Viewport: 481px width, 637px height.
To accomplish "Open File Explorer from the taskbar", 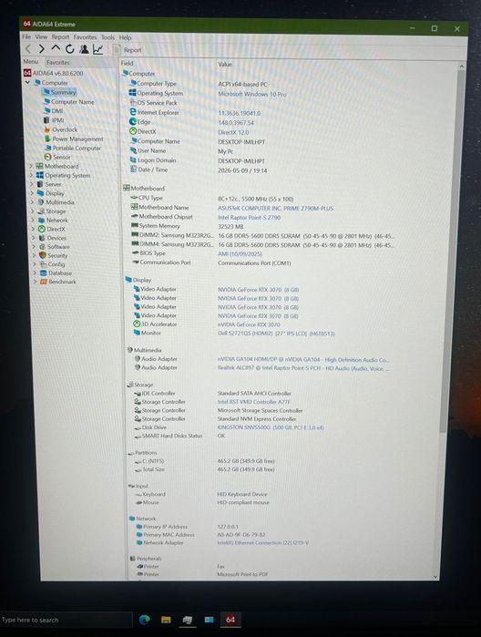I will pos(166,620).
